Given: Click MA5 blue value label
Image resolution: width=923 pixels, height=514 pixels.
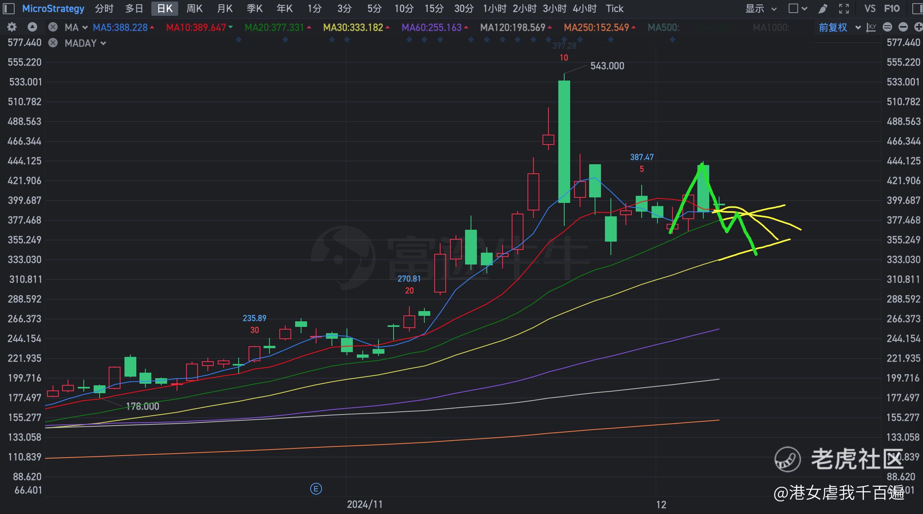Looking at the screenshot, I should pyautogui.click(x=121, y=27).
